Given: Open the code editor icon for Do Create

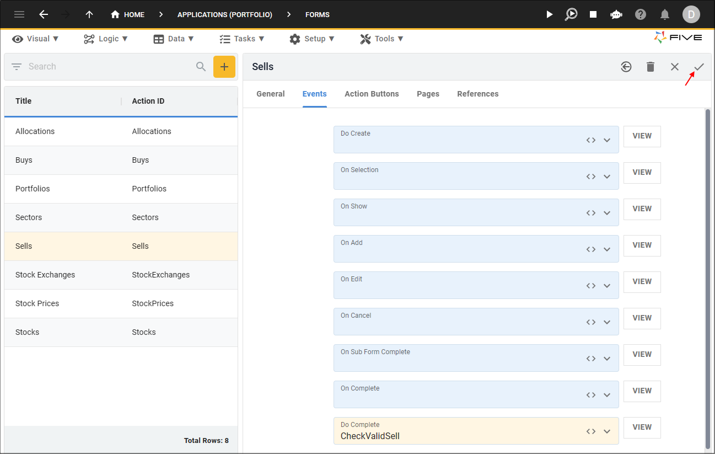Looking at the screenshot, I should pos(591,140).
